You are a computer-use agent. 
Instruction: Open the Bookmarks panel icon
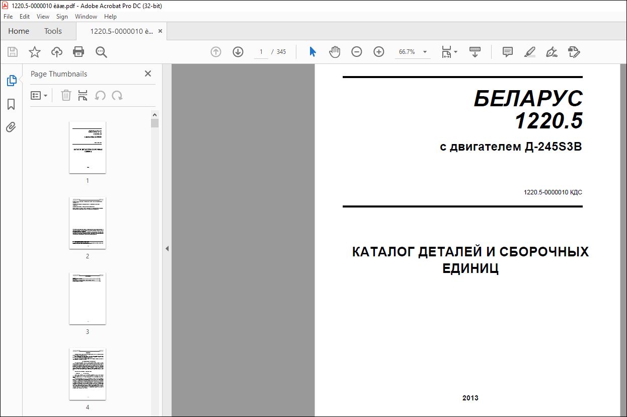click(x=11, y=104)
